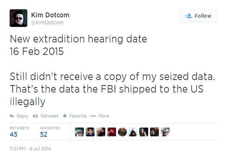Click second avatar with blue shirt
228x157 pixels.
90,132
